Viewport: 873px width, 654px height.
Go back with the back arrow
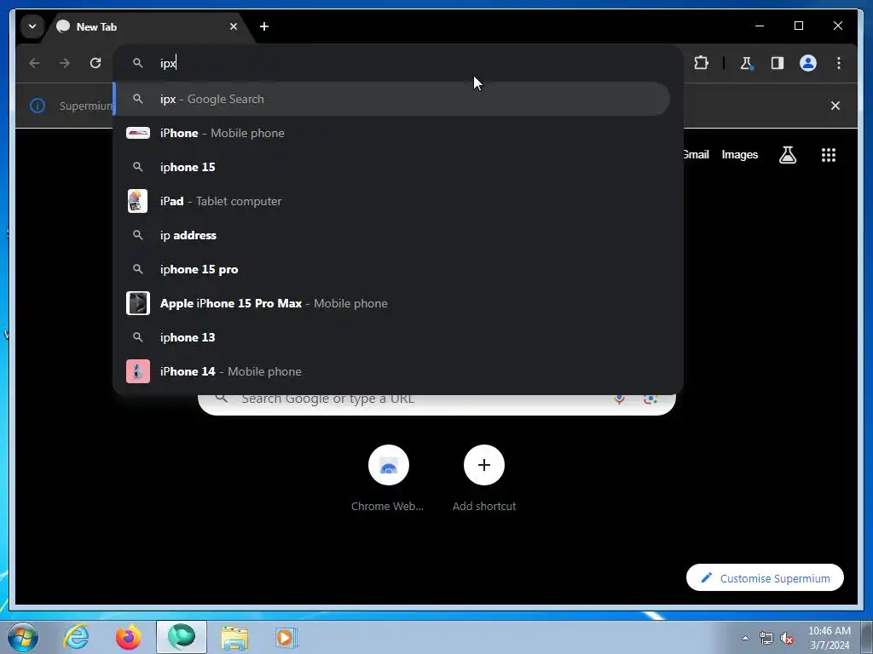click(34, 63)
